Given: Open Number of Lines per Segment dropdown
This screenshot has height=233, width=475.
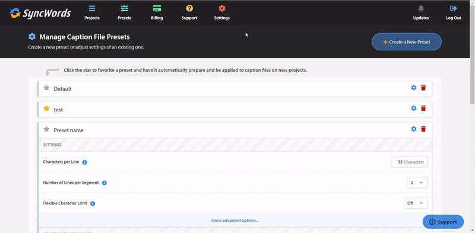Looking at the screenshot, I should (417, 183).
